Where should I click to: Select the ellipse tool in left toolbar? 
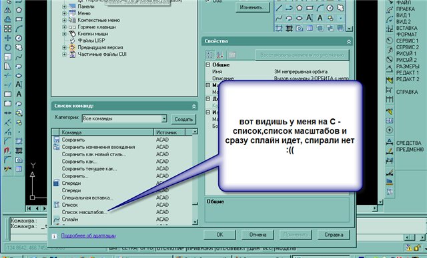point(19,76)
